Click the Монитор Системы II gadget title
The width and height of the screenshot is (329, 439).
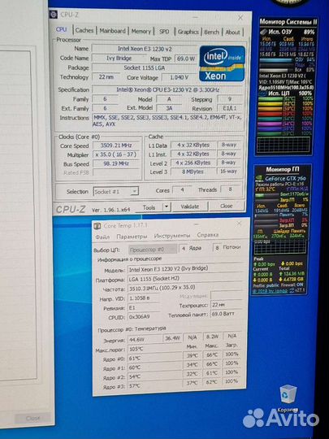(x=288, y=22)
